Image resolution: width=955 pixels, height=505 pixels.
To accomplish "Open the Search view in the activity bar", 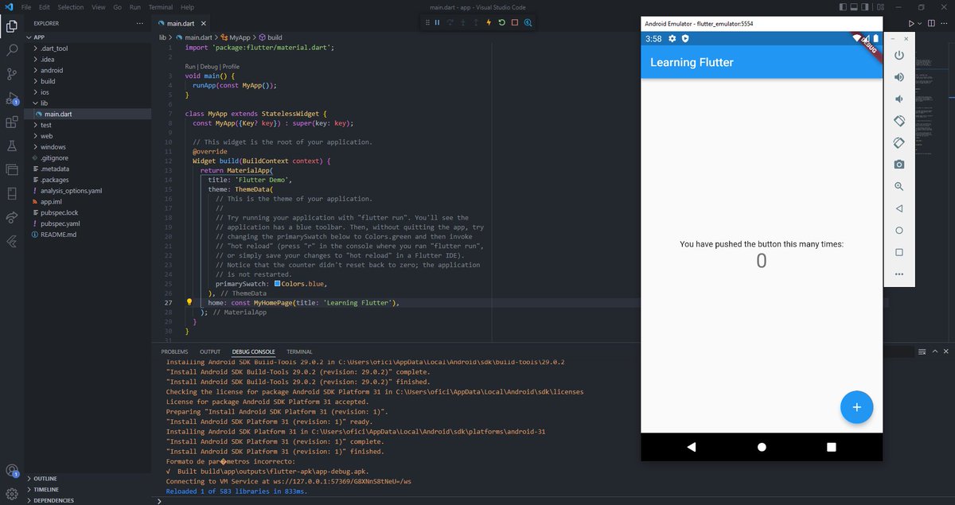I will [12, 50].
